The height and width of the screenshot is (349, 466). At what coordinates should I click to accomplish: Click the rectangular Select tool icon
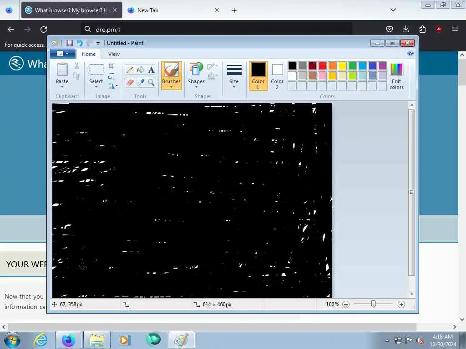[x=96, y=70]
